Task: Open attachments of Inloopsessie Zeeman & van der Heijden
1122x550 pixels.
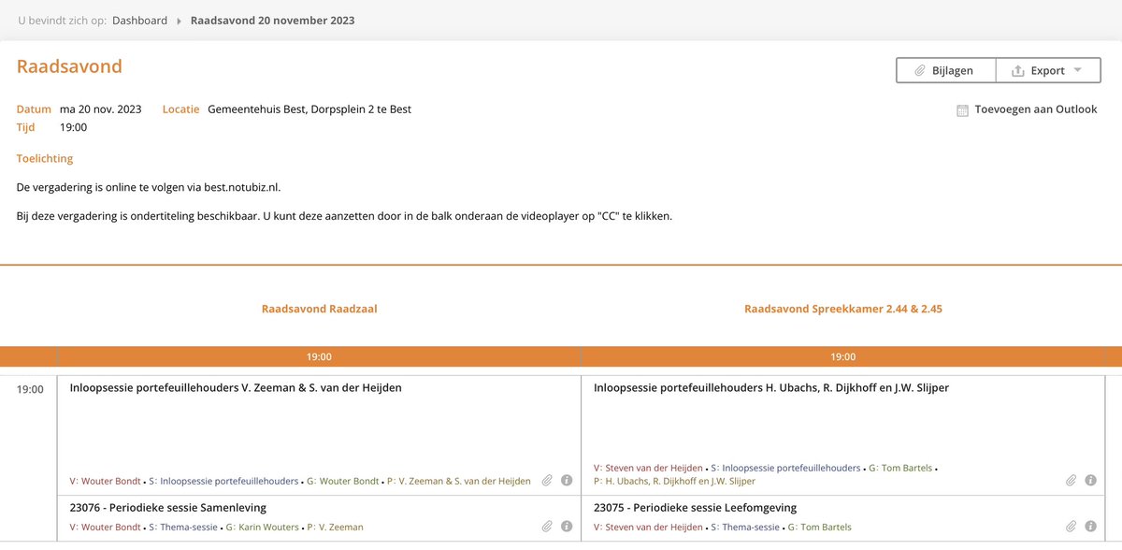Action: (x=547, y=481)
